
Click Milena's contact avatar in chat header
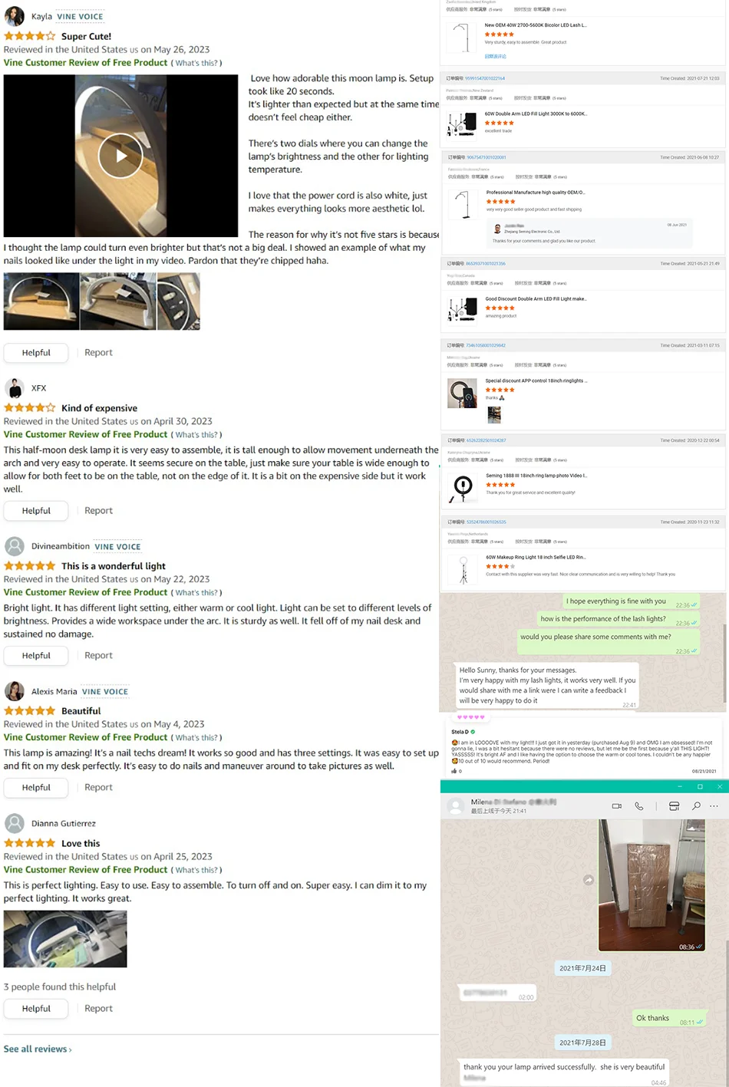(456, 806)
